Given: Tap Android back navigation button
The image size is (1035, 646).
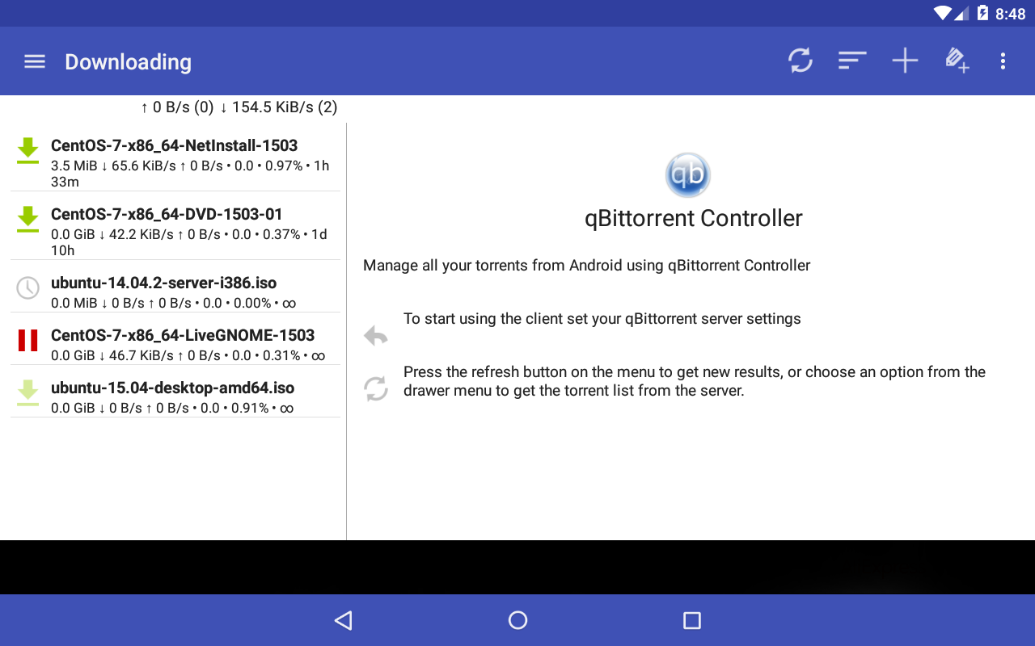Looking at the screenshot, I should tap(344, 620).
